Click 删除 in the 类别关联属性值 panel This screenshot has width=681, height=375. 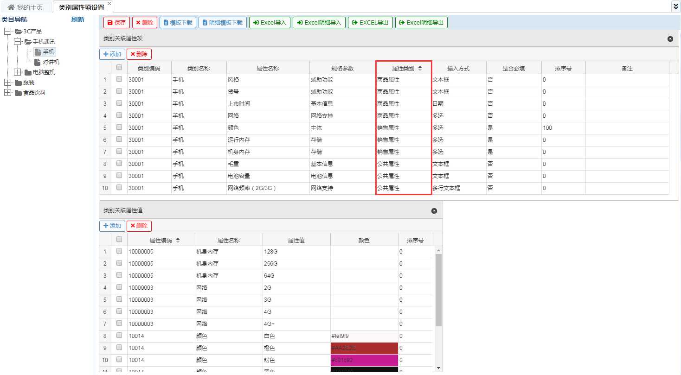pos(139,226)
